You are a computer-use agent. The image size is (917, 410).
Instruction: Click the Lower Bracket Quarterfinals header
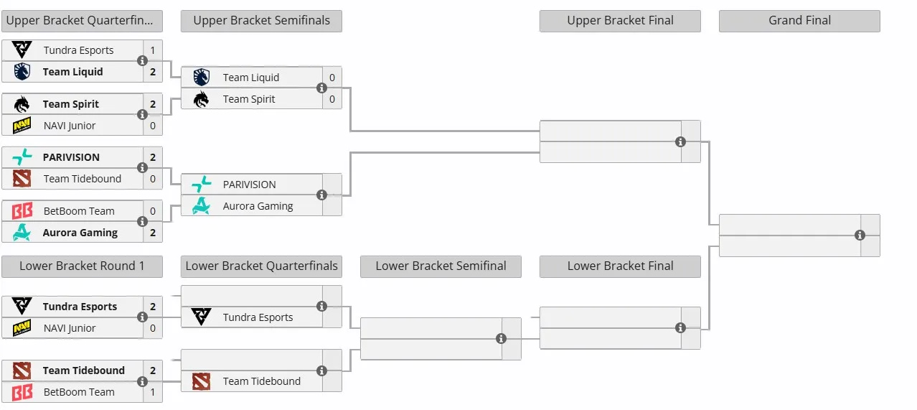click(261, 266)
